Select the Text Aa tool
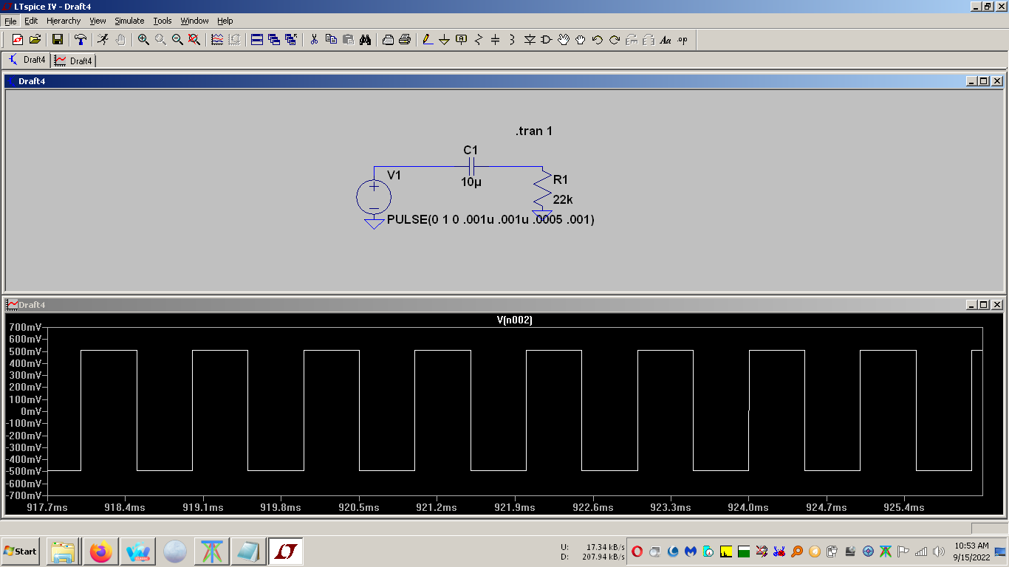This screenshot has height=567, width=1009. pos(665,40)
